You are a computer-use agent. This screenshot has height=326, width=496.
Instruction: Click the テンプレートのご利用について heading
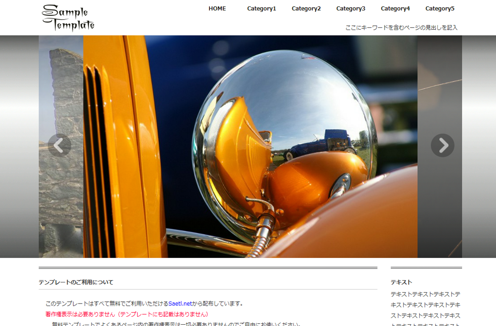click(x=76, y=282)
